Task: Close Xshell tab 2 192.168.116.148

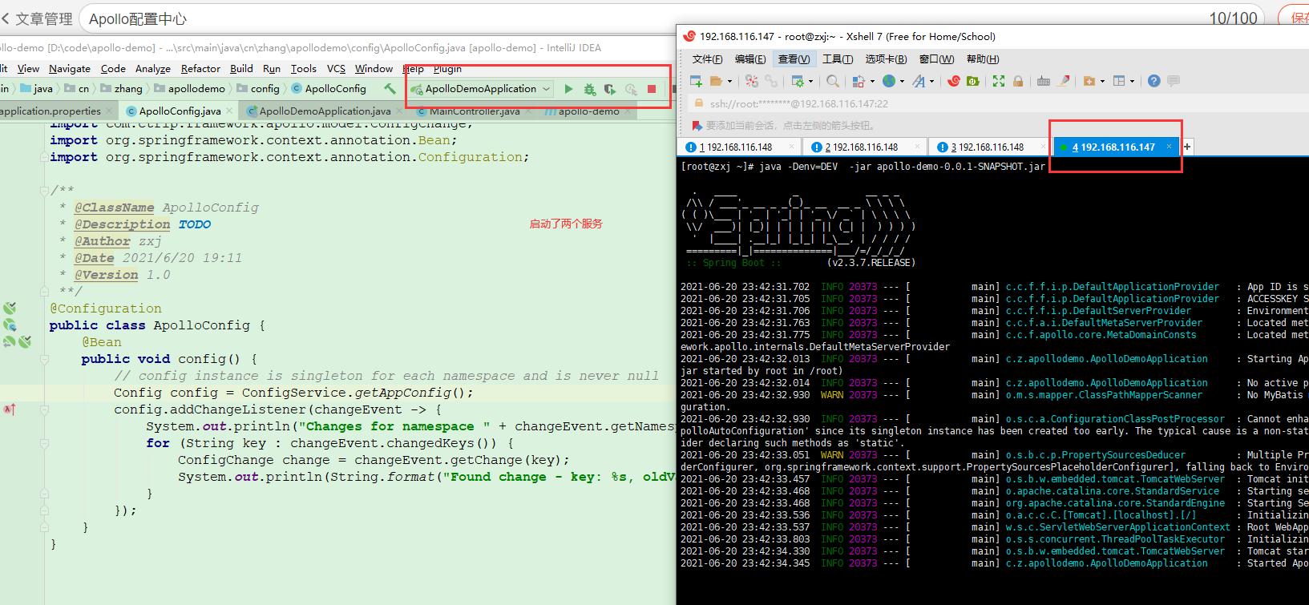Action: [x=918, y=147]
